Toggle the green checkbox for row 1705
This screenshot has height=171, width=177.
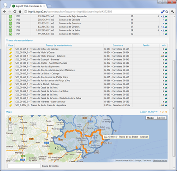click(11, 27)
